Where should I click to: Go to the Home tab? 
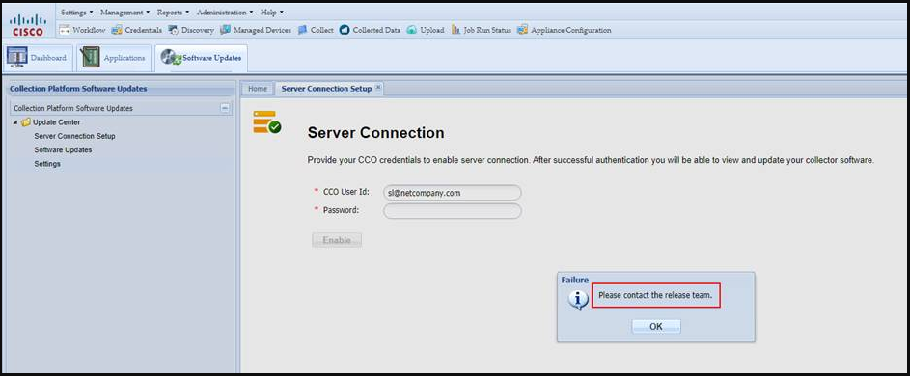point(258,89)
